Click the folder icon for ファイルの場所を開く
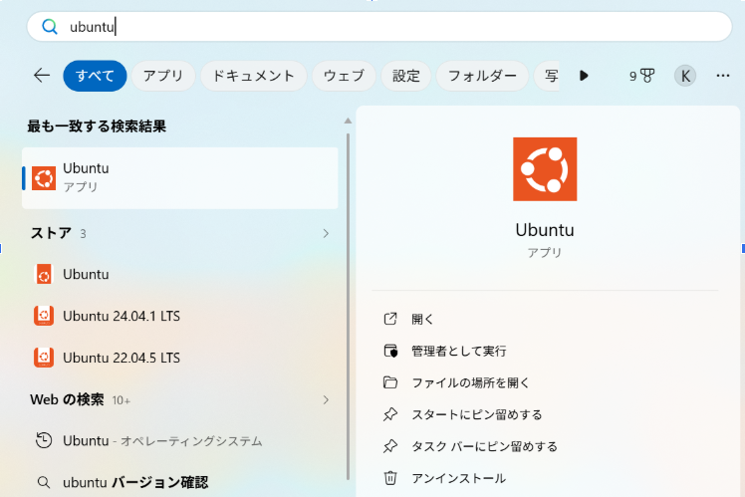Image resolution: width=745 pixels, height=497 pixels. (x=390, y=382)
